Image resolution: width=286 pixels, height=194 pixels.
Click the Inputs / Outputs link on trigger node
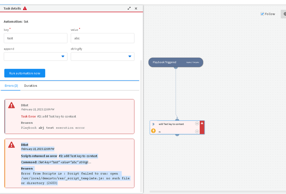click(x=193, y=62)
